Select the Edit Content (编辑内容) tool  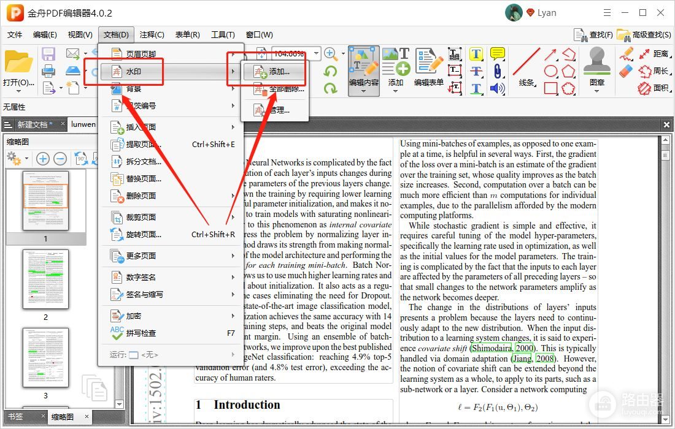tap(364, 67)
